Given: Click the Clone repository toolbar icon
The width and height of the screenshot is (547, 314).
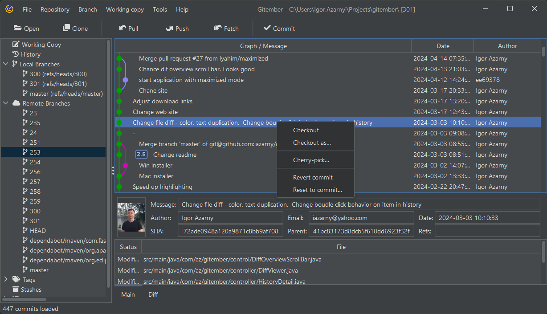Looking at the screenshot, I should (66, 28).
